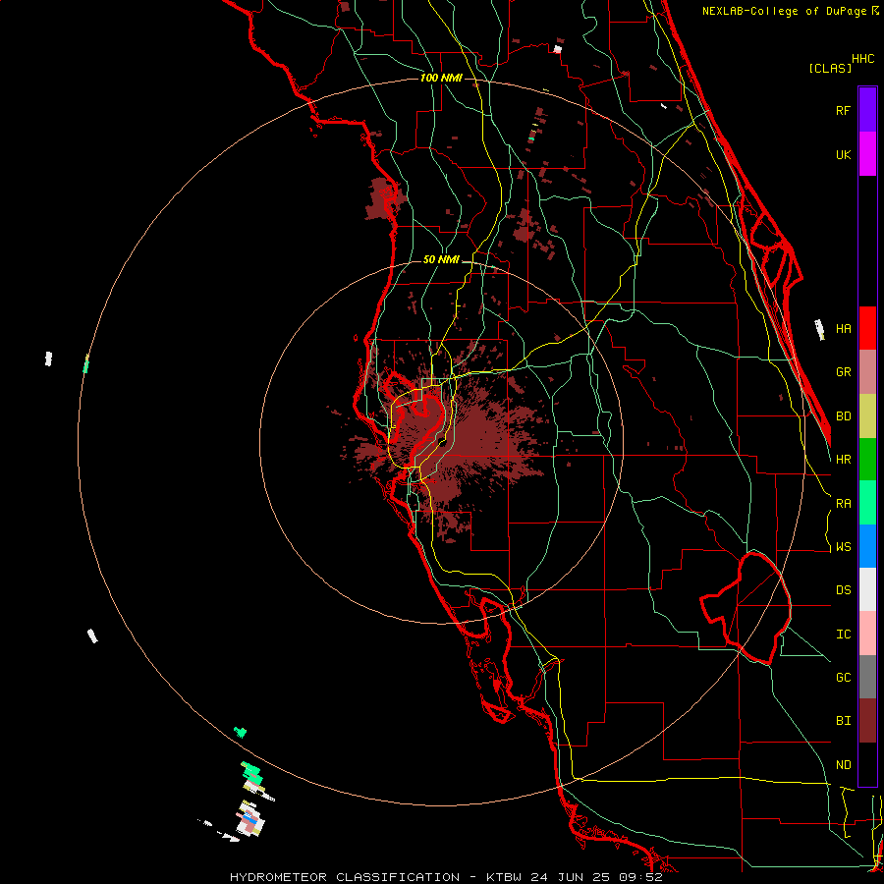Click the HR legend label
Image resolution: width=884 pixels, height=884 pixels.
click(x=843, y=460)
